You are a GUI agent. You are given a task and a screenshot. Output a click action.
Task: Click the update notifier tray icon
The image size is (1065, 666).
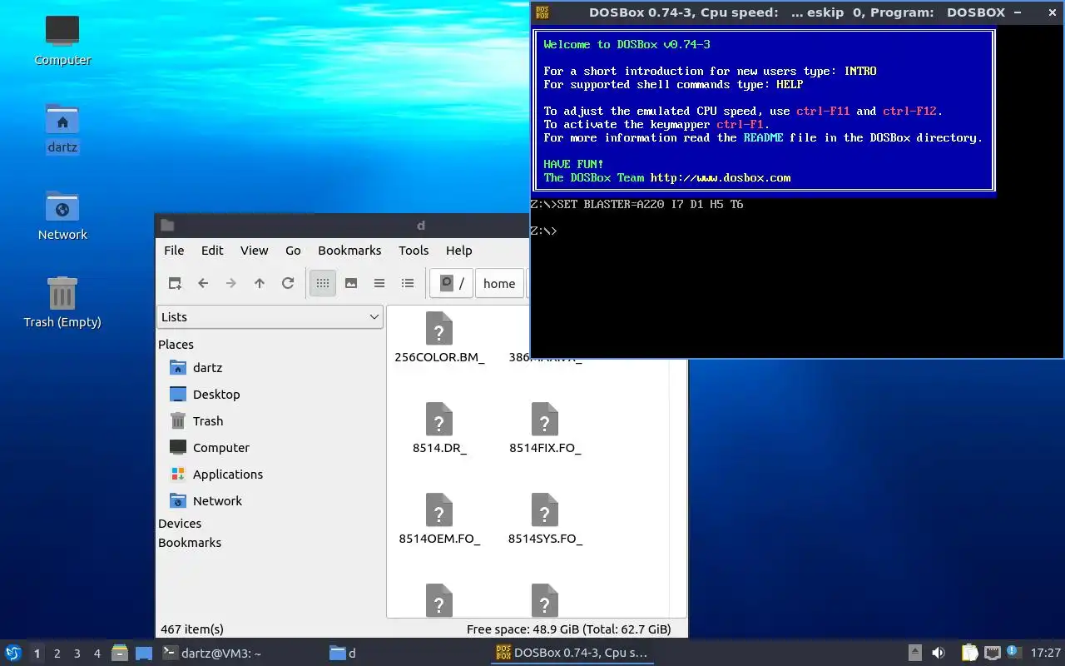(1013, 652)
